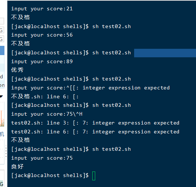
Task: Click the highlighted blue selection after test02.sh
Action: (x=165, y=53)
